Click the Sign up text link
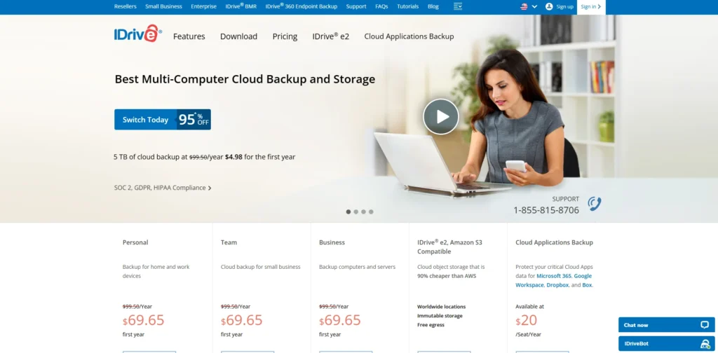The image size is (718, 353). [564, 7]
